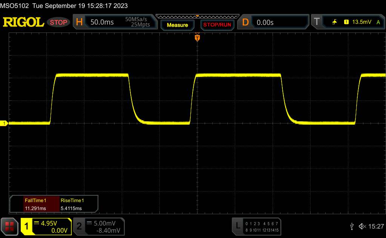This screenshot has height=238, width=386.
Task: Click channel 1 4.95V vertical scale
Action: tap(49, 223)
